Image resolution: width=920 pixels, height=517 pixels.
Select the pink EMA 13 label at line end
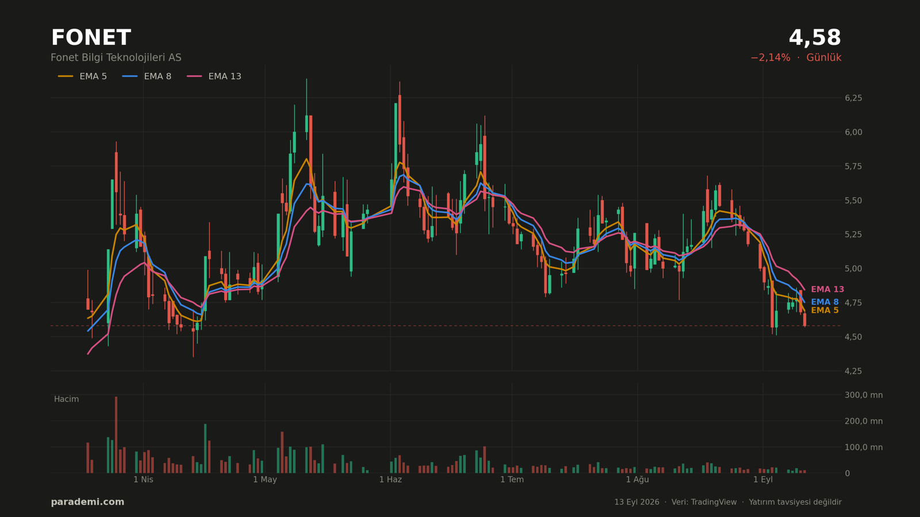point(827,290)
